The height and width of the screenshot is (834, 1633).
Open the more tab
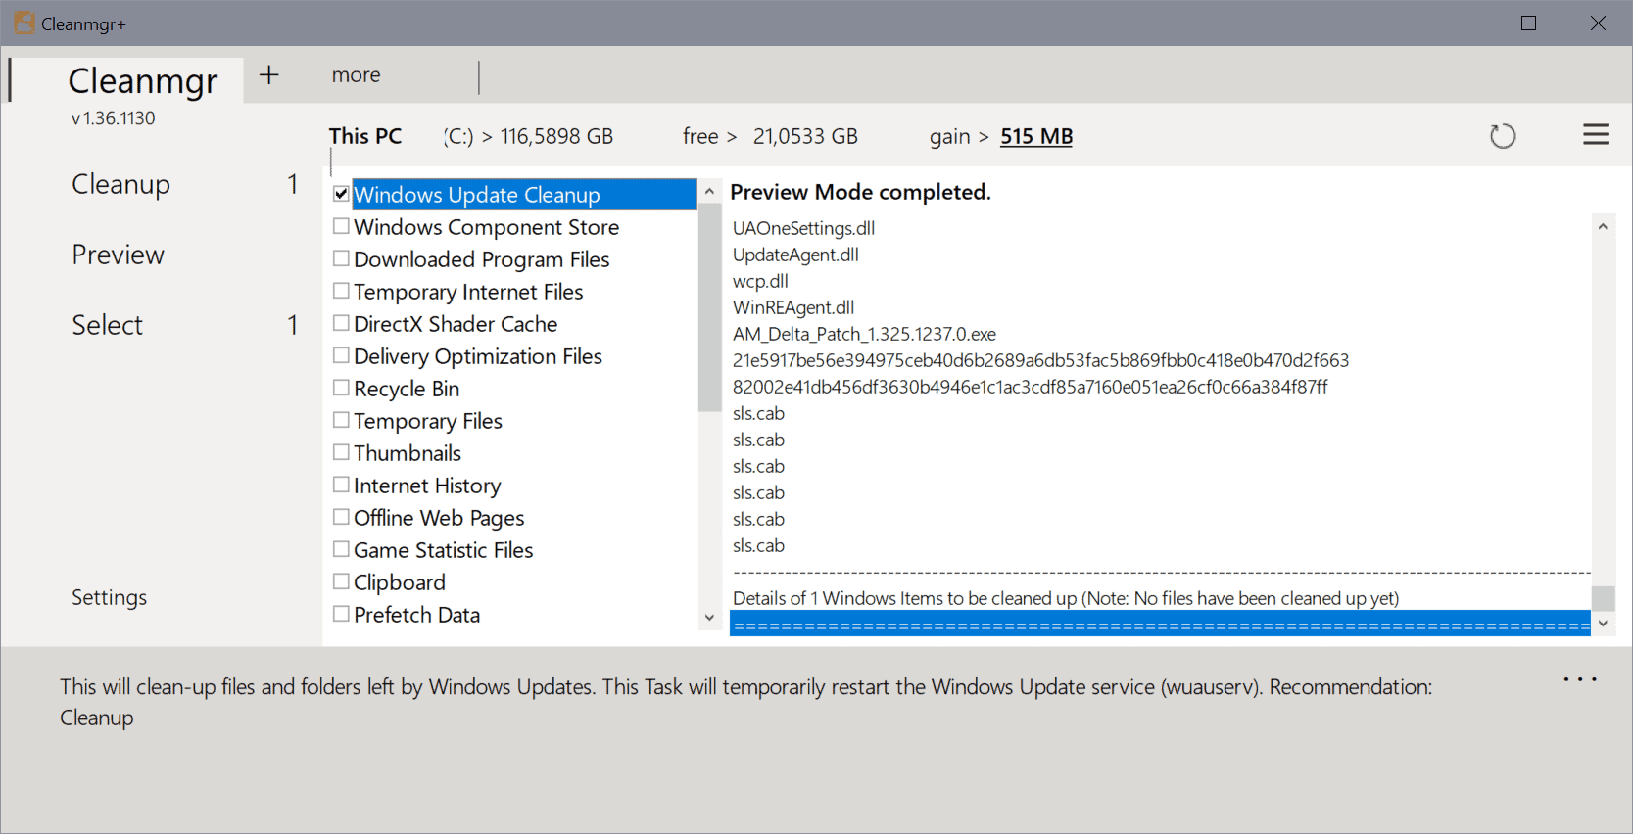tap(356, 75)
